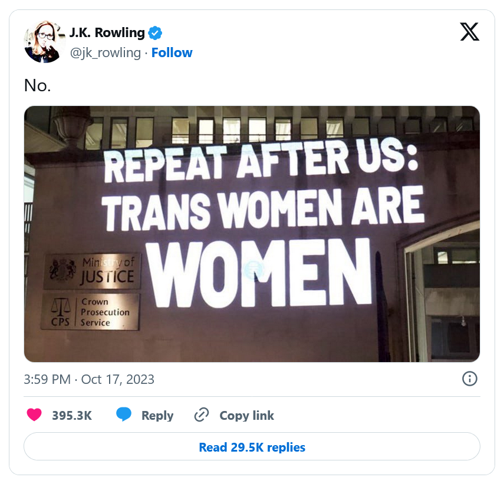Click the large projected WOMEN word in image
The height and width of the screenshot is (484, 504).
(260, 273)
